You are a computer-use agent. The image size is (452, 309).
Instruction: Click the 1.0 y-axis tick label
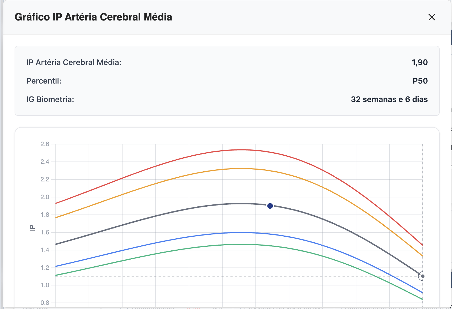[x=45, y=285]
